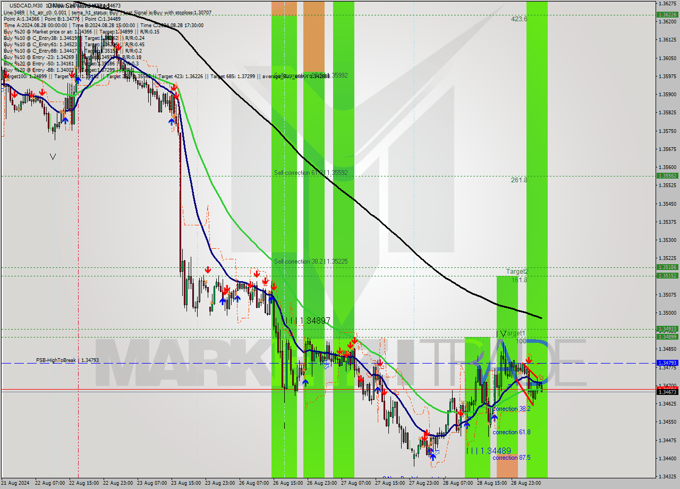Click the 1.35000 price axis value
The width and height of the screenshot is (680, 489).
click(x=667, y=313)
